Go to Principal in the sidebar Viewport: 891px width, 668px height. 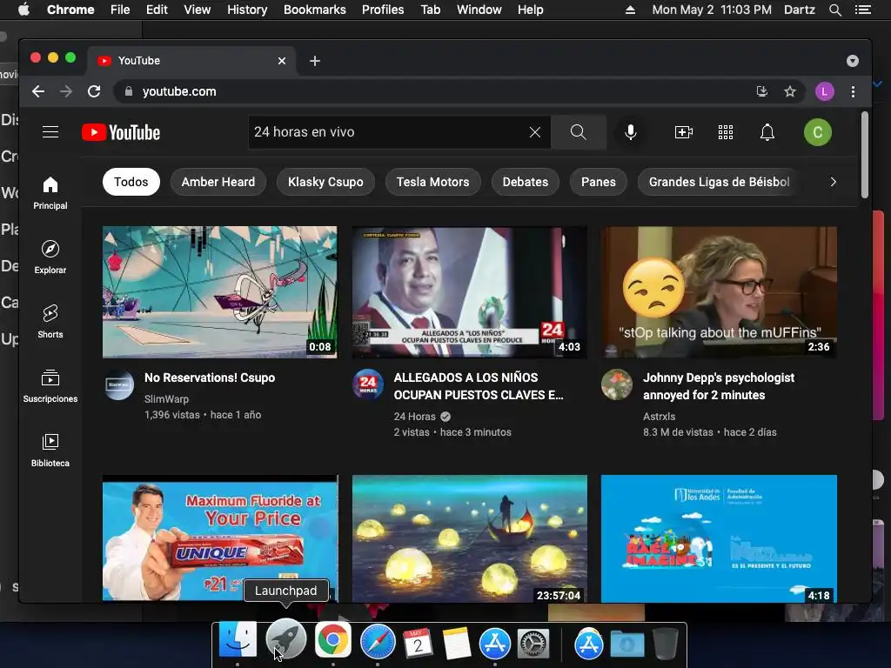(50, 193)
